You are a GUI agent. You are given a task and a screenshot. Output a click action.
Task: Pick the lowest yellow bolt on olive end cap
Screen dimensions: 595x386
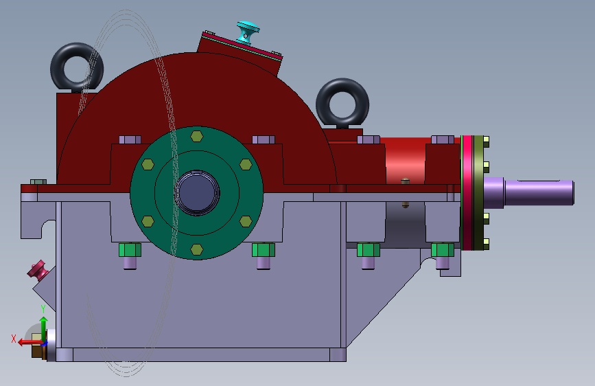click(x=486, y=244)
